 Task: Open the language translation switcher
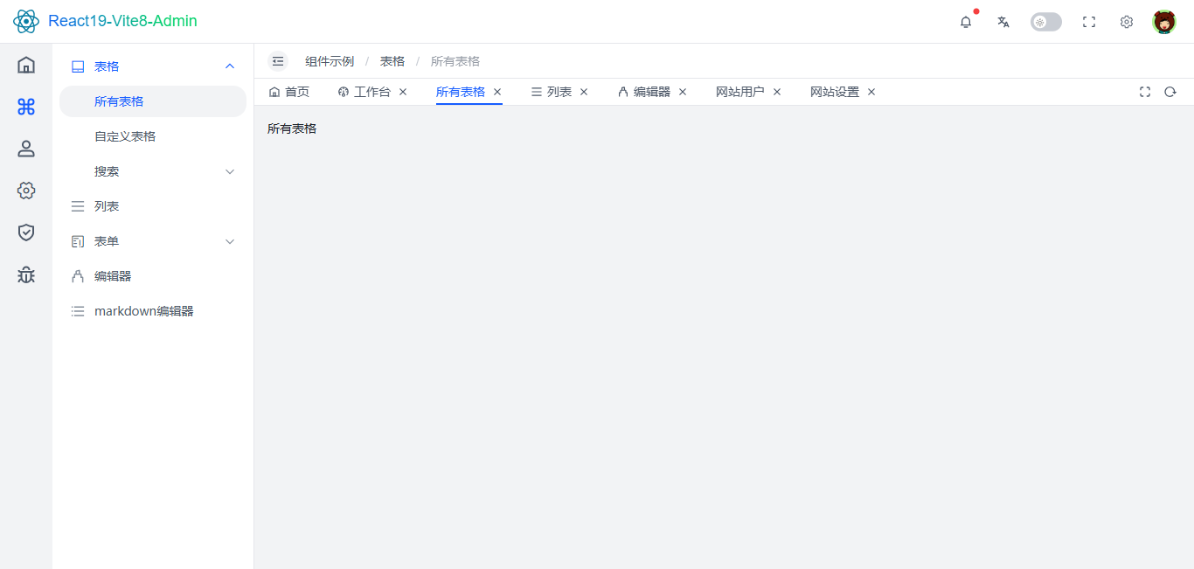(x=1003, y=22)
